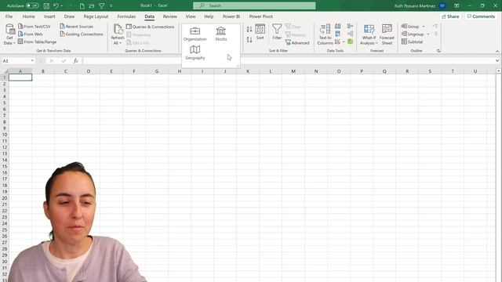Open the Power Pivot tab
This screenshot has width=502, height=282.
coord(261,16)
